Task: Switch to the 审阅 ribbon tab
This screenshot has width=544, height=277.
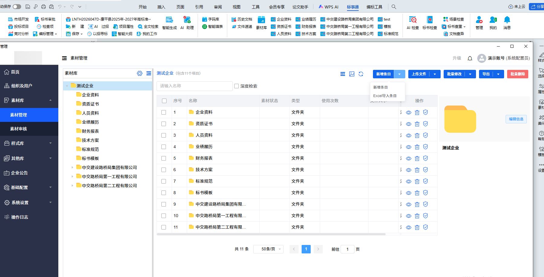Action: click(x=218, y=7)
